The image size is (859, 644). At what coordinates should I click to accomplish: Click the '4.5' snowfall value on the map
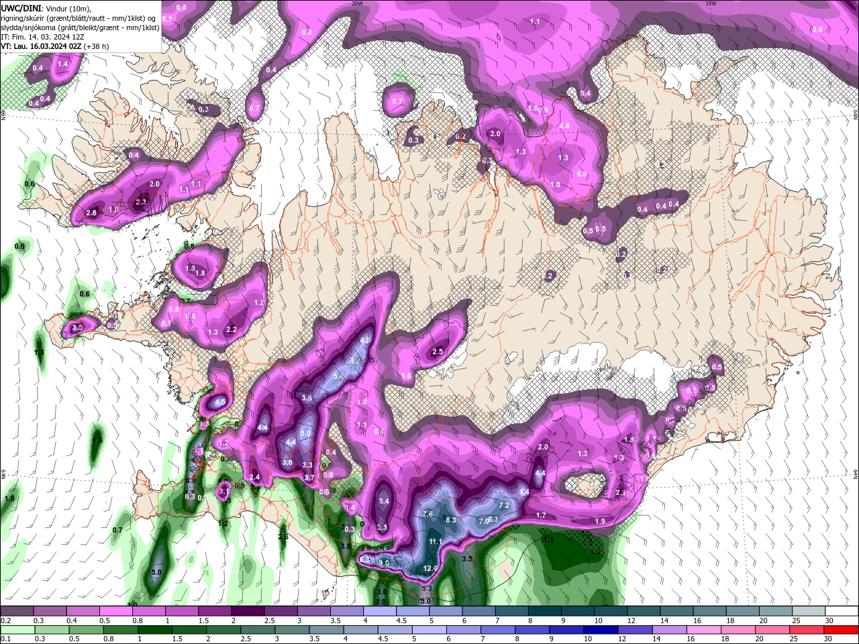point(220,402)
